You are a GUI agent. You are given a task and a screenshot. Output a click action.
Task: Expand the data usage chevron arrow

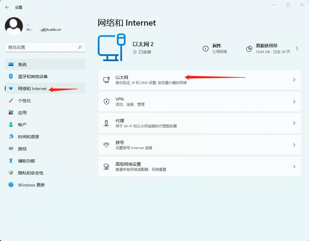[297, 49]
